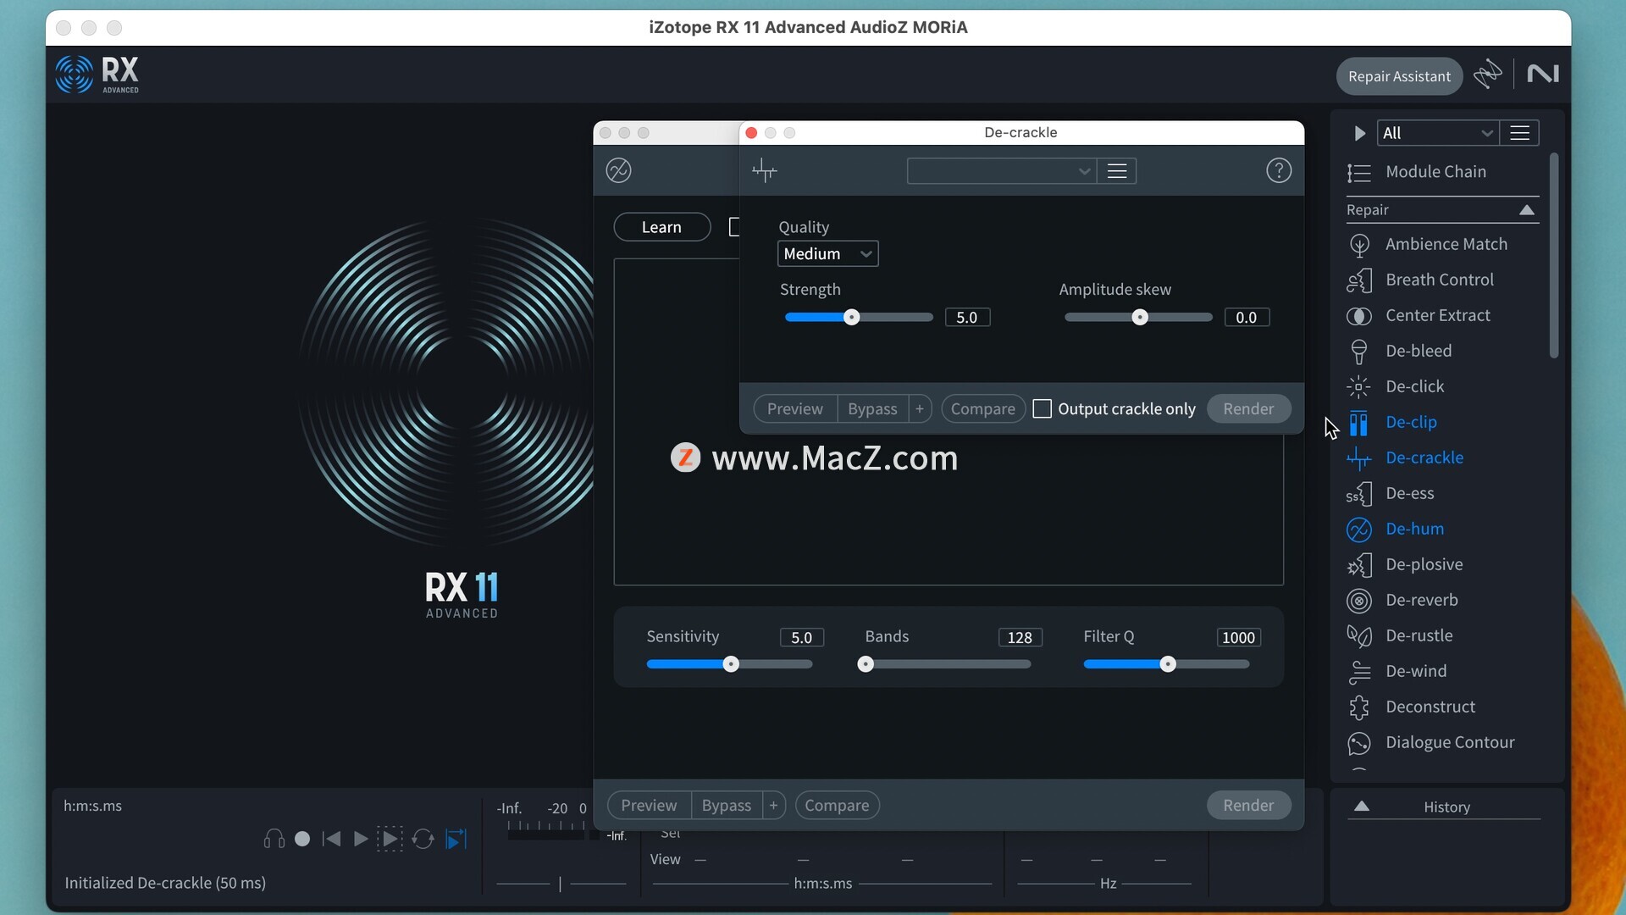Click the Filter Q value field 1000

pyautogui.click(x=1238, y=638)
